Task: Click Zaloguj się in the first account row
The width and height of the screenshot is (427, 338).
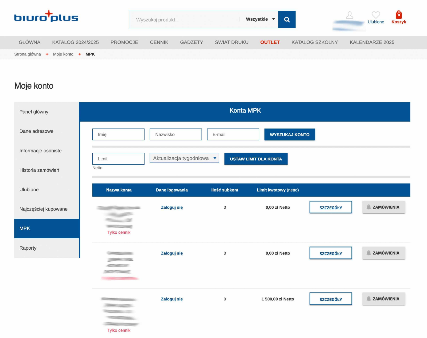Action: point(172,207)
